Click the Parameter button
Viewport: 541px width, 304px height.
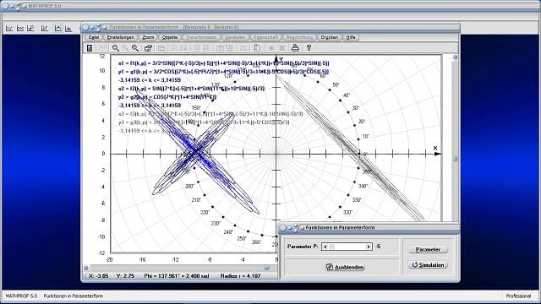pos(428,249)
